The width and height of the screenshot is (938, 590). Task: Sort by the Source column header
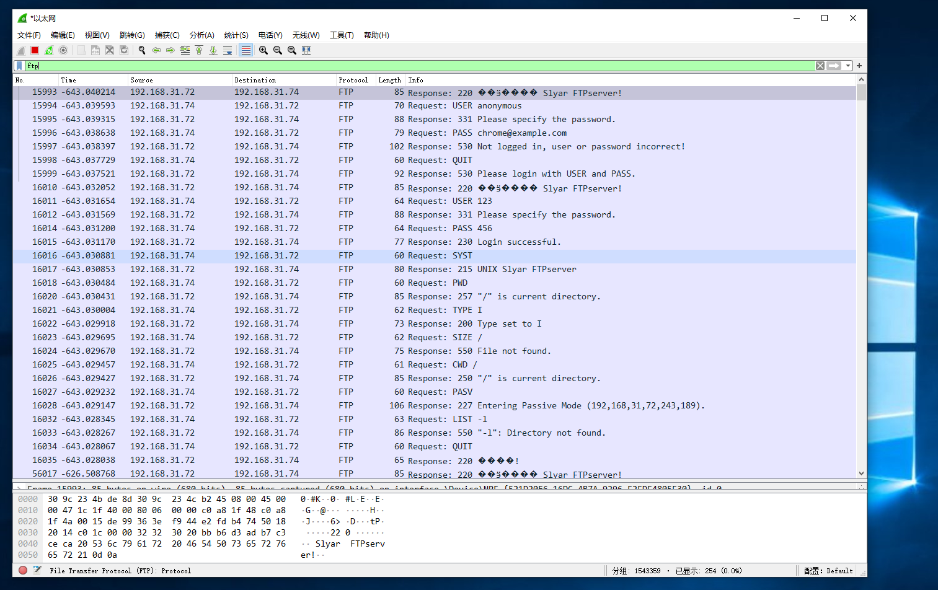180,80
